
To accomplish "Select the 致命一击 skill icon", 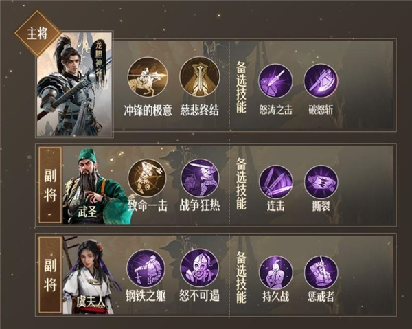I will click(x=147, y=178).
